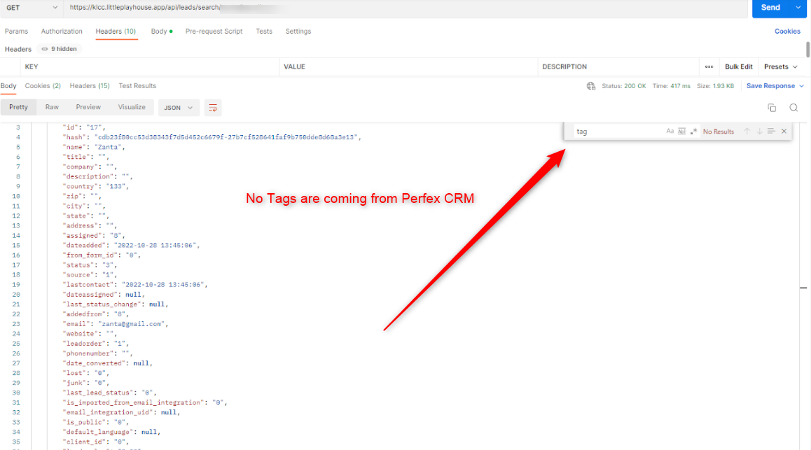The image size is (811, 450).
Task: Go to next search match arrow
Action: point(759,132)
